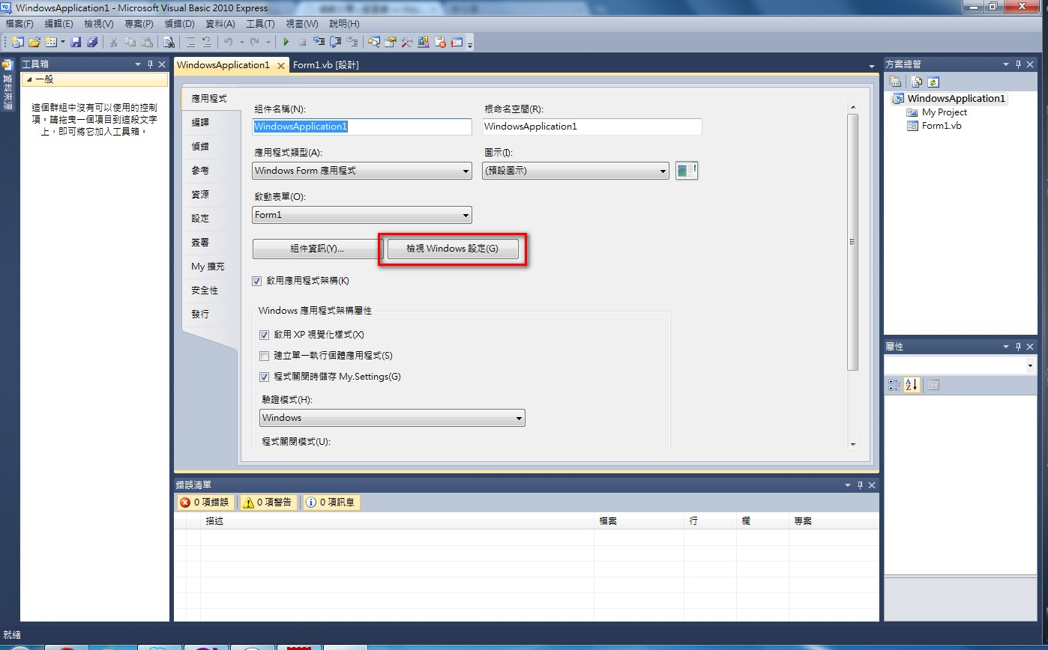Screen dimensions: 1048x650
Task: Click the New Project toolbar icon
Action: [17, 42]
